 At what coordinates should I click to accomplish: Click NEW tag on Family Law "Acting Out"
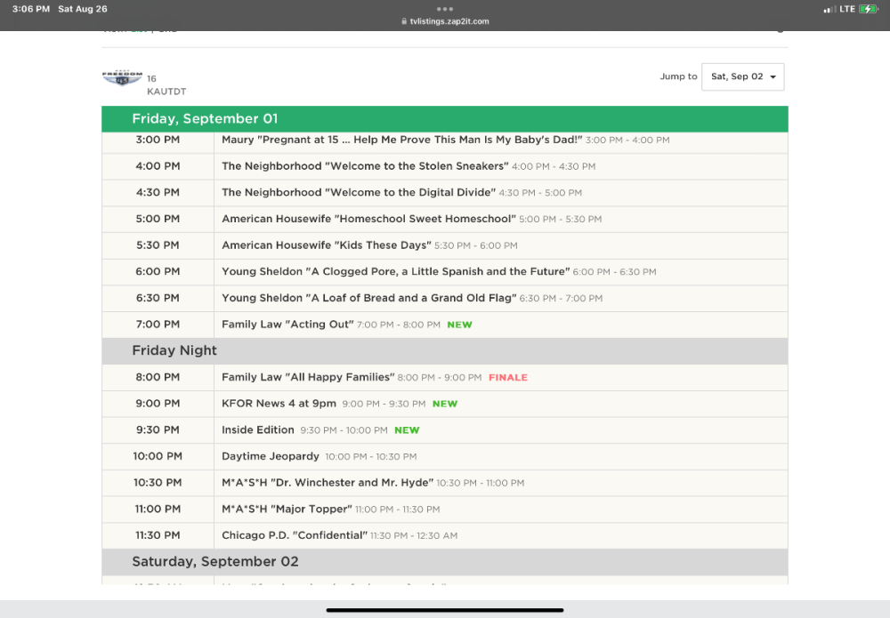[x=460, y=325]
